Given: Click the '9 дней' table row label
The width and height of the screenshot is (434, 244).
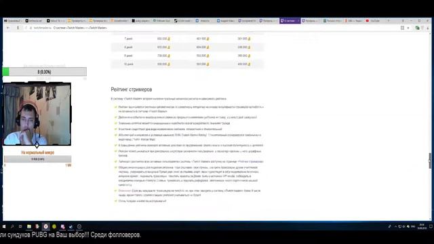Looking at the screenshot, I should pos(128,56).
